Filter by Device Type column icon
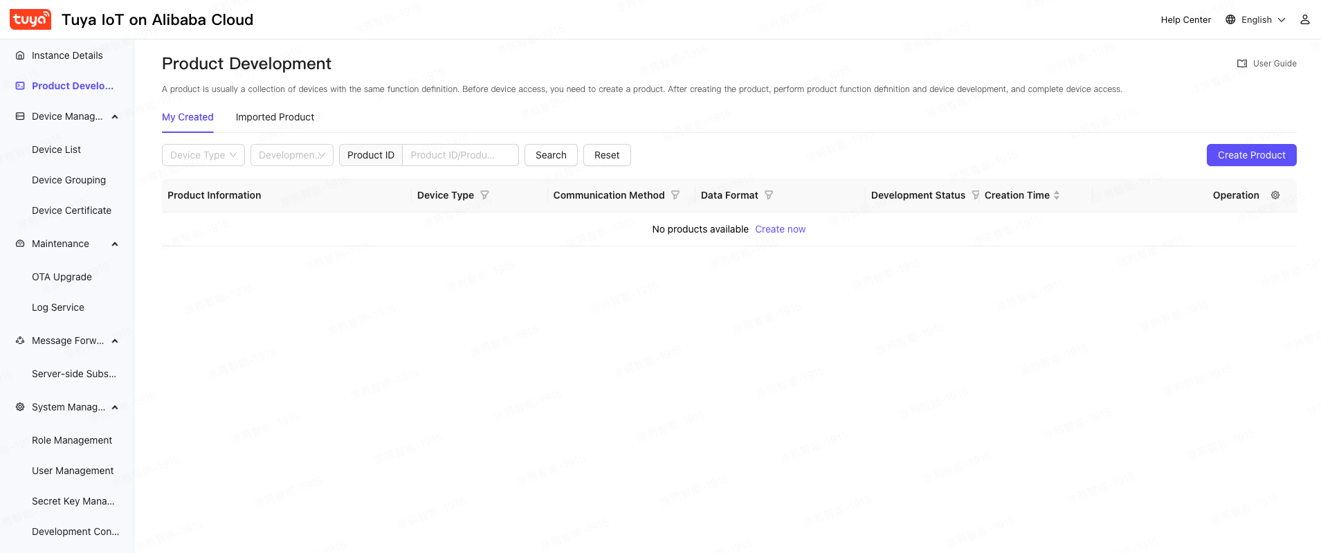1321x553 pixels. point(484,195)
